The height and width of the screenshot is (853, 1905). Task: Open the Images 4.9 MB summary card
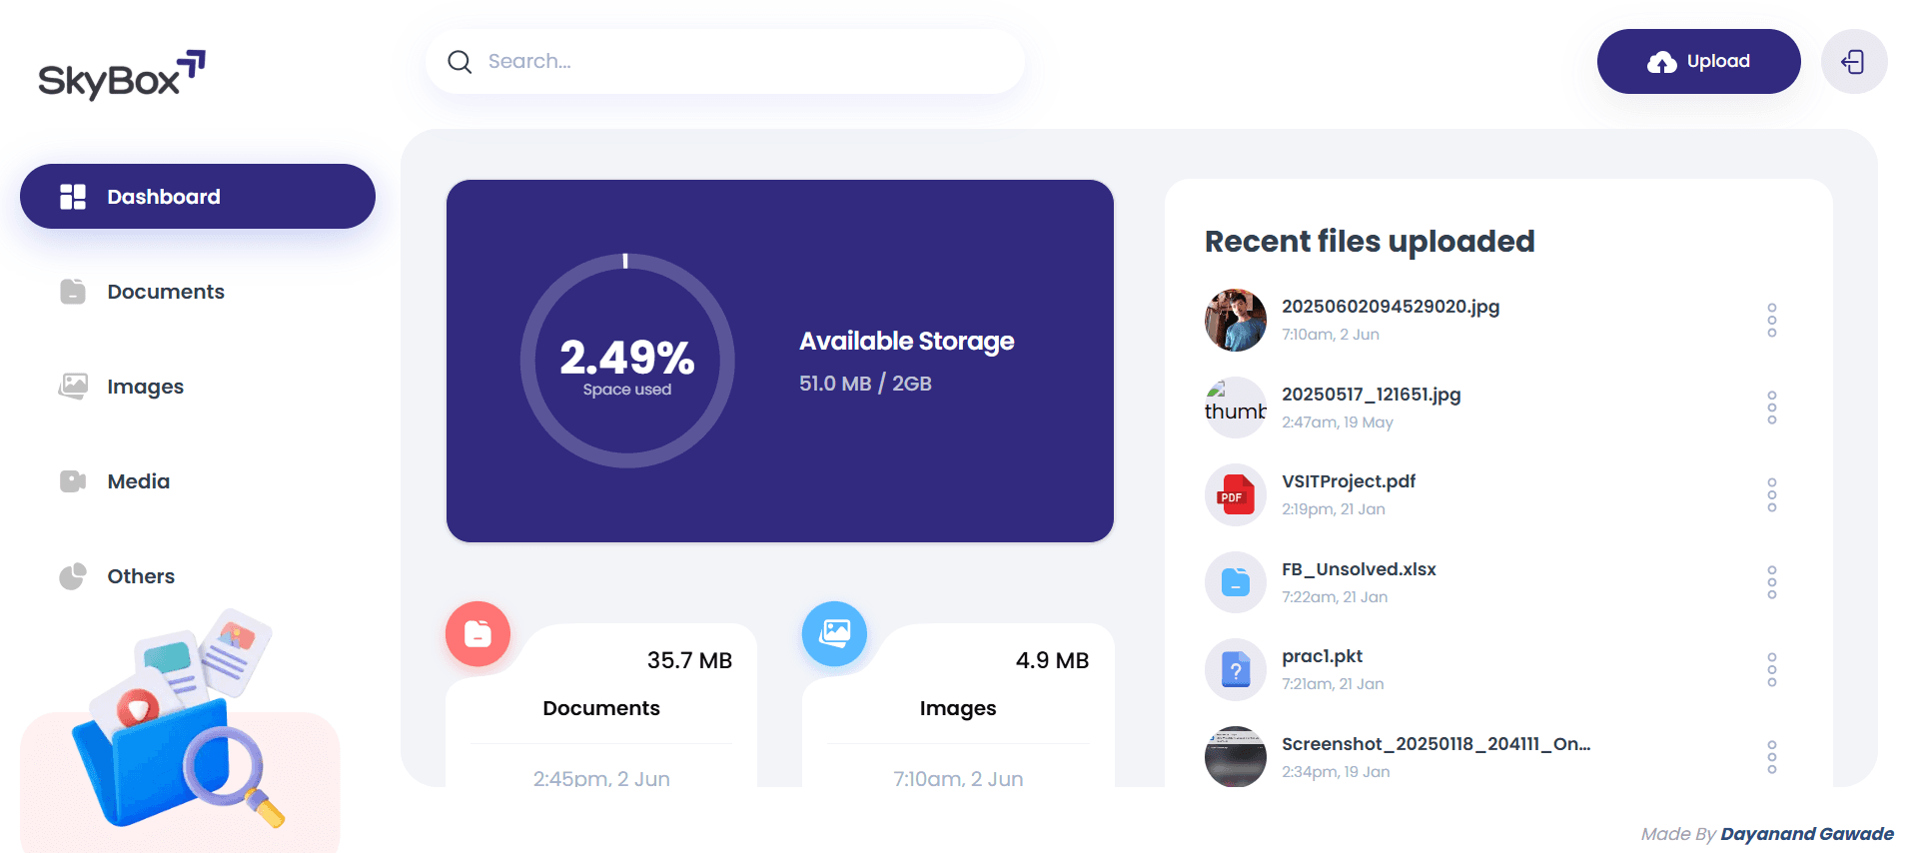tap(958, 705)
